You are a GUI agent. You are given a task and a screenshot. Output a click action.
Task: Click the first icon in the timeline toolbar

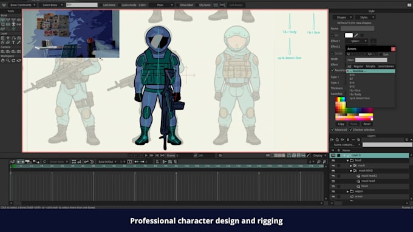click(x=12, y=162)
